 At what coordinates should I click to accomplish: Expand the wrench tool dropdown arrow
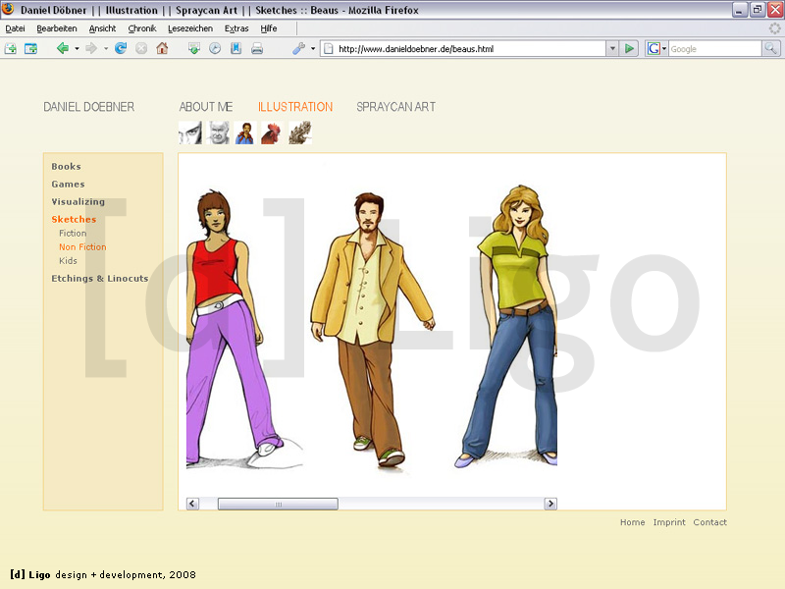point(313,48)
